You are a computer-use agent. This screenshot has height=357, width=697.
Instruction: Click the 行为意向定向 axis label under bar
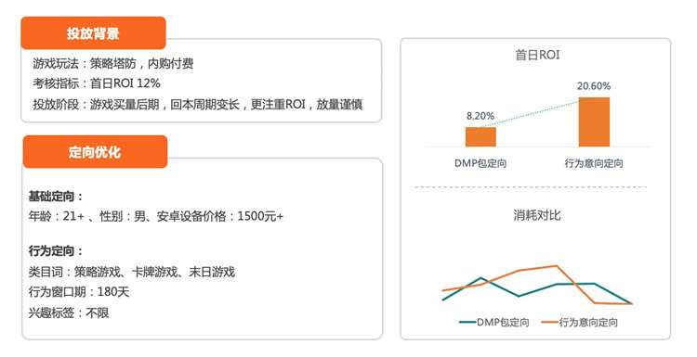pyautogui.click(x=594, y=163)
